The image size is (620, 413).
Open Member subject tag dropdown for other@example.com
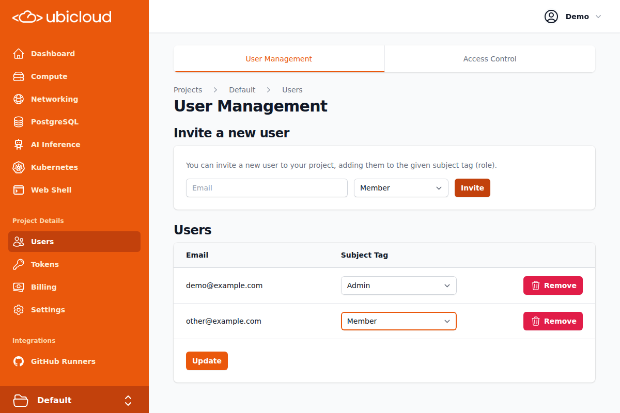399,321
